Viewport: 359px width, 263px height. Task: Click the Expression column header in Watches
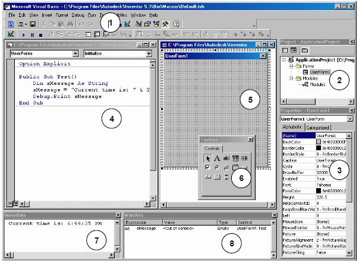click(143, 222)
